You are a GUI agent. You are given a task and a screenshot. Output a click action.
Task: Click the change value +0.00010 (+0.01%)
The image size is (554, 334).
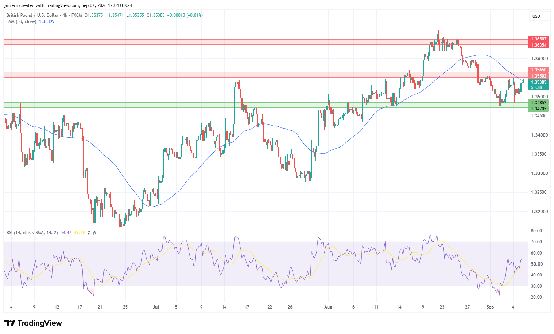(x=185, y=15)
